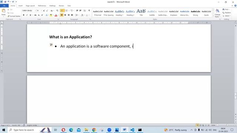This screenshot has width=237, height=133.
Task: Click the Shading paint bucket icon
Action: pos(82,15)
